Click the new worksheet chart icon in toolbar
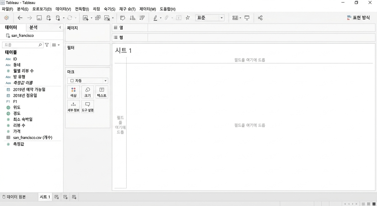Viewport: 377px width, 206px height. tap(85, 18)
